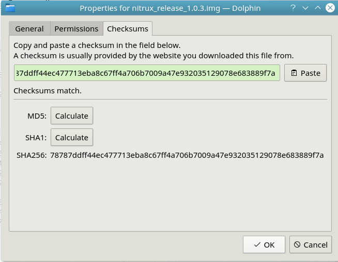This screenshot has width=338, height=262.
Task: Close the dialog with the red X button
Action: 330,8
